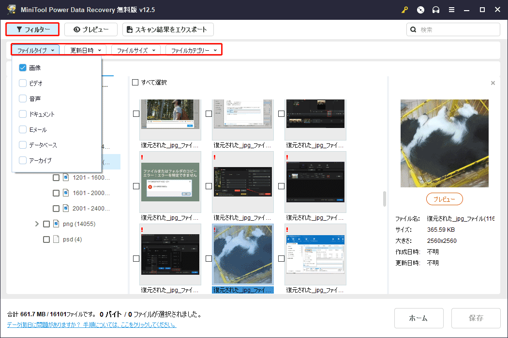Tick the データベース filter checkbox
This screenshot has width=508, height=338.
[23, 145]
